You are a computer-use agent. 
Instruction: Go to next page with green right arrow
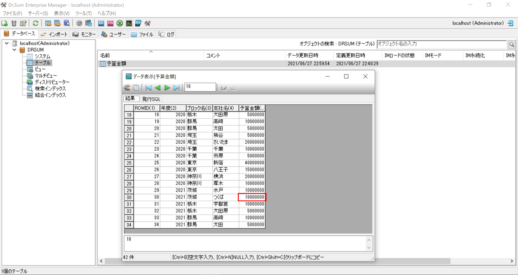(167, 87)
